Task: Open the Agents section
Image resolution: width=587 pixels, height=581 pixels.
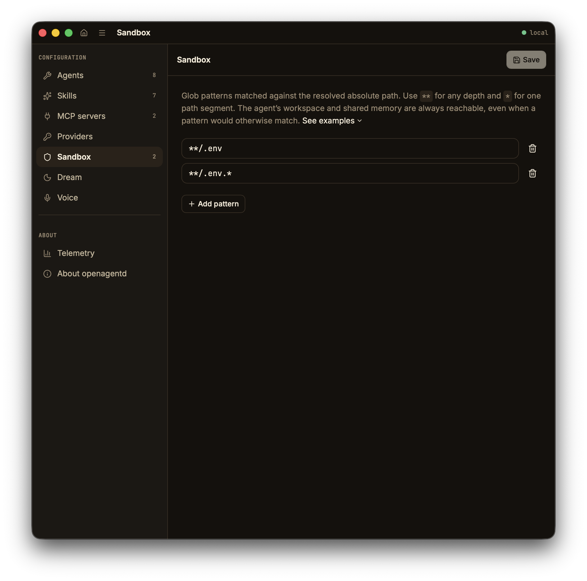Action: pos(99,75)
